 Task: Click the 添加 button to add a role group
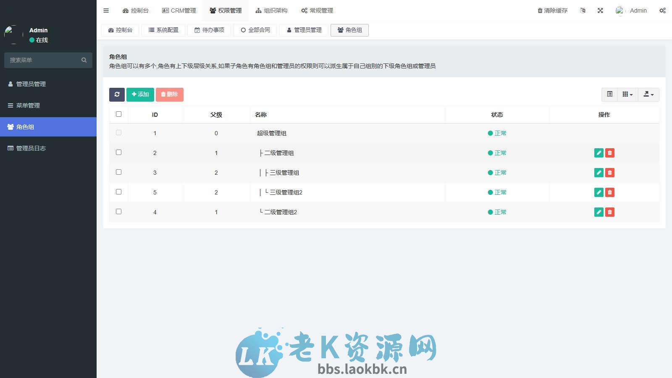pyautogui.click(x=140, y=94)
